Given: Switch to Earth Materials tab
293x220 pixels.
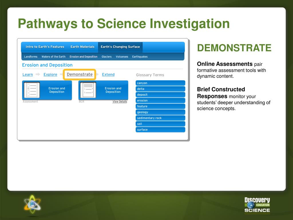Looking at the screenshot, I should (82, 47).
